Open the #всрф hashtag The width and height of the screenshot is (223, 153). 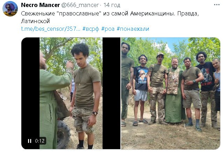(91, 29)
